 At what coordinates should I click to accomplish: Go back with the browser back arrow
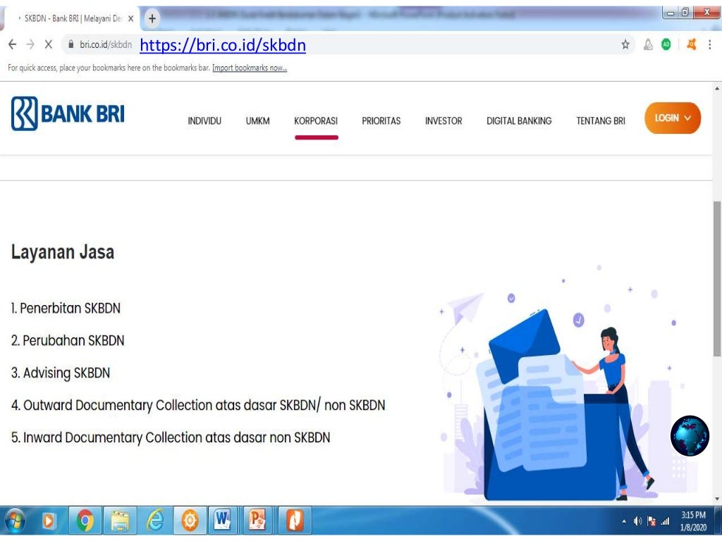(13, 44)
